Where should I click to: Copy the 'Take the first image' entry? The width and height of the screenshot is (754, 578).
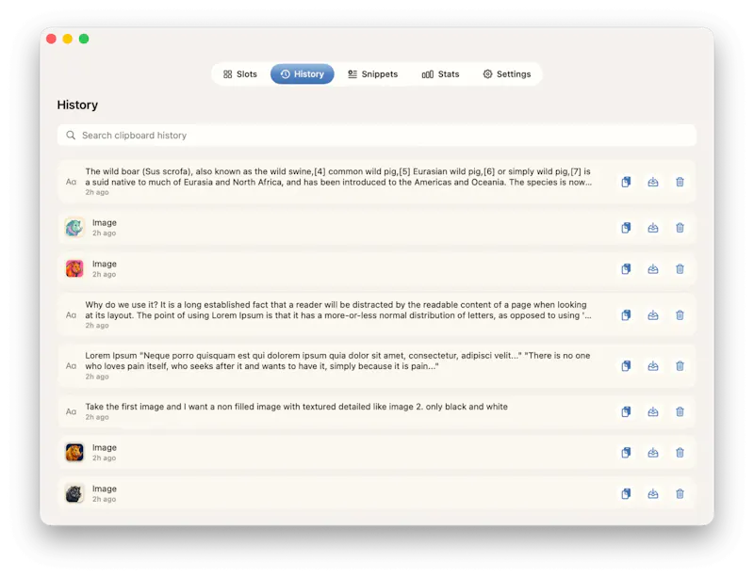tap(626, 411)
